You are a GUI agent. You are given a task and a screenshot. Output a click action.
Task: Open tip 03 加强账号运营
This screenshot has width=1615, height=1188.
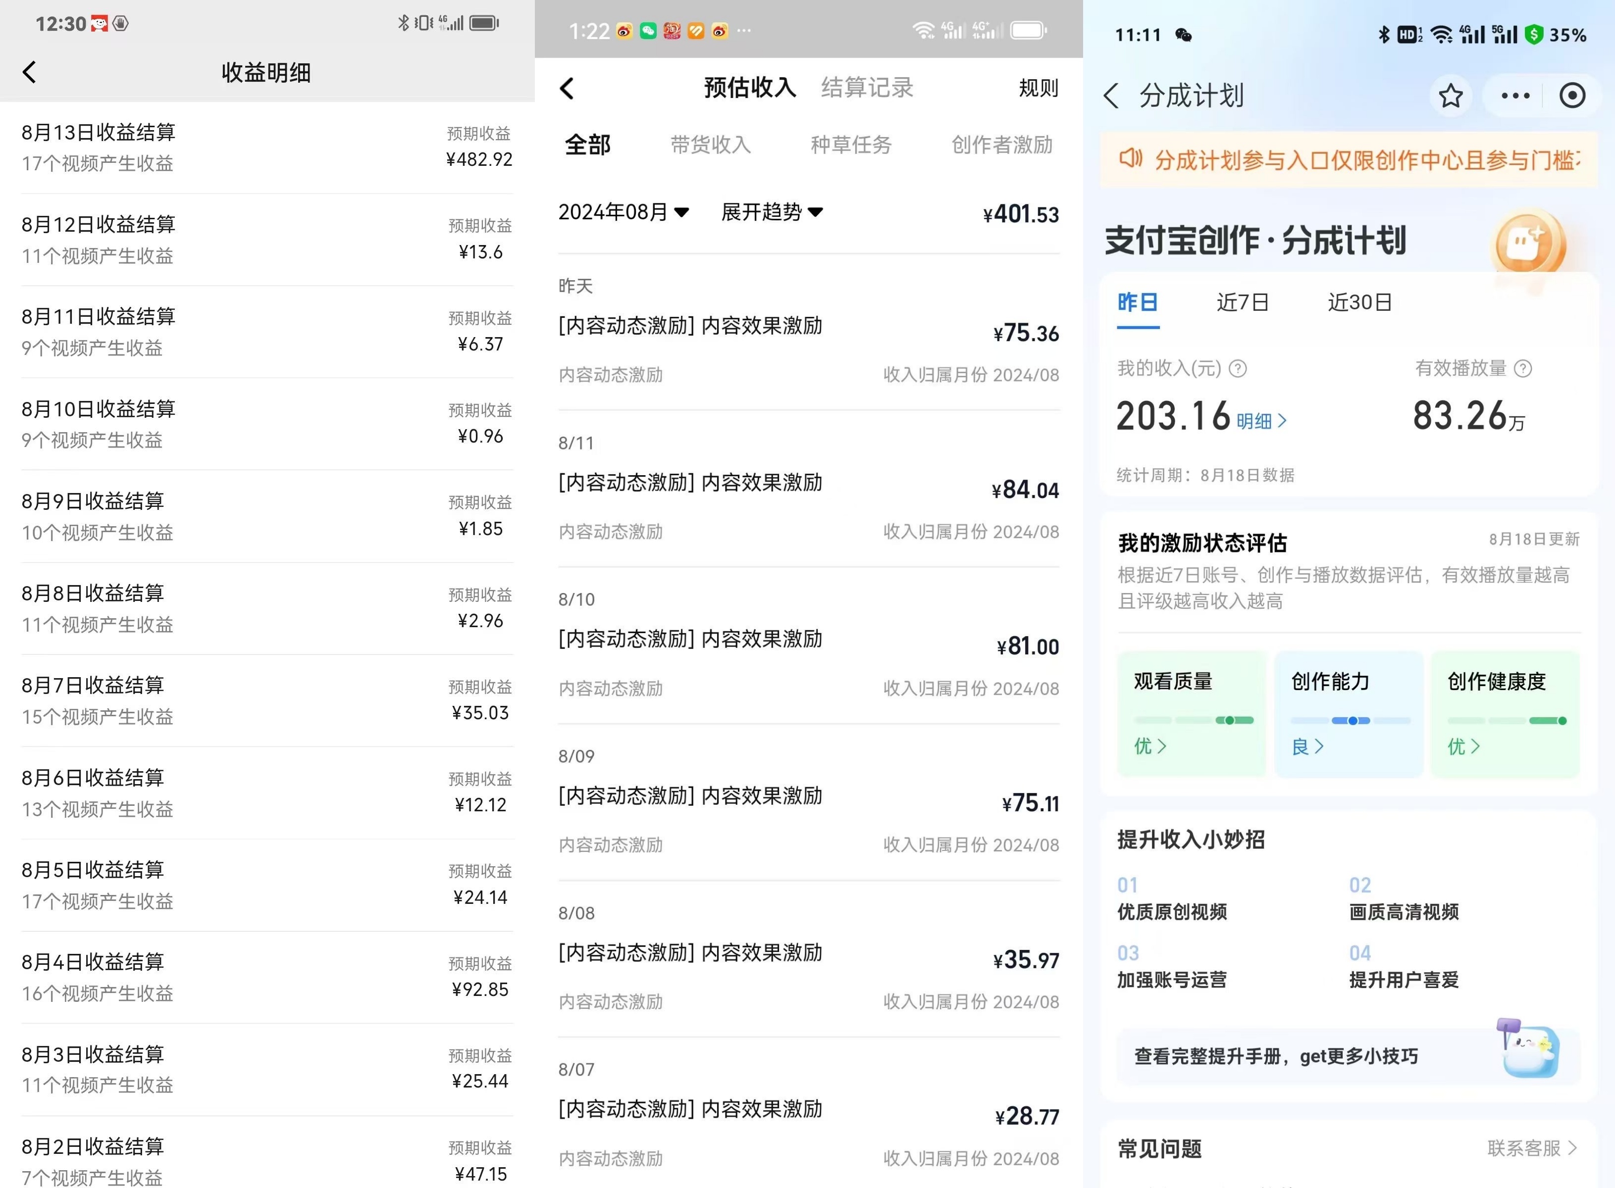coord(1172,967)
